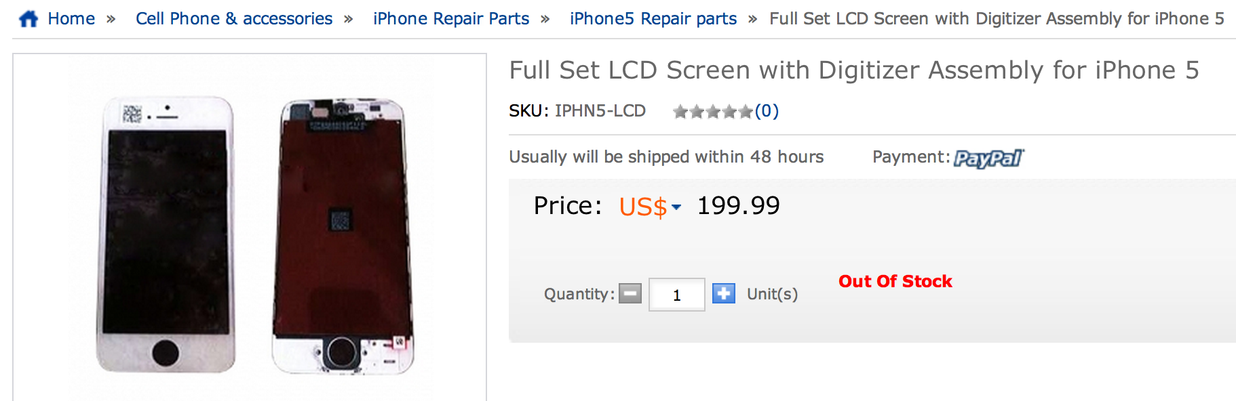
Task: Open iPhone5 Repair parts breadcrumb link
Action: click(653, 19)
